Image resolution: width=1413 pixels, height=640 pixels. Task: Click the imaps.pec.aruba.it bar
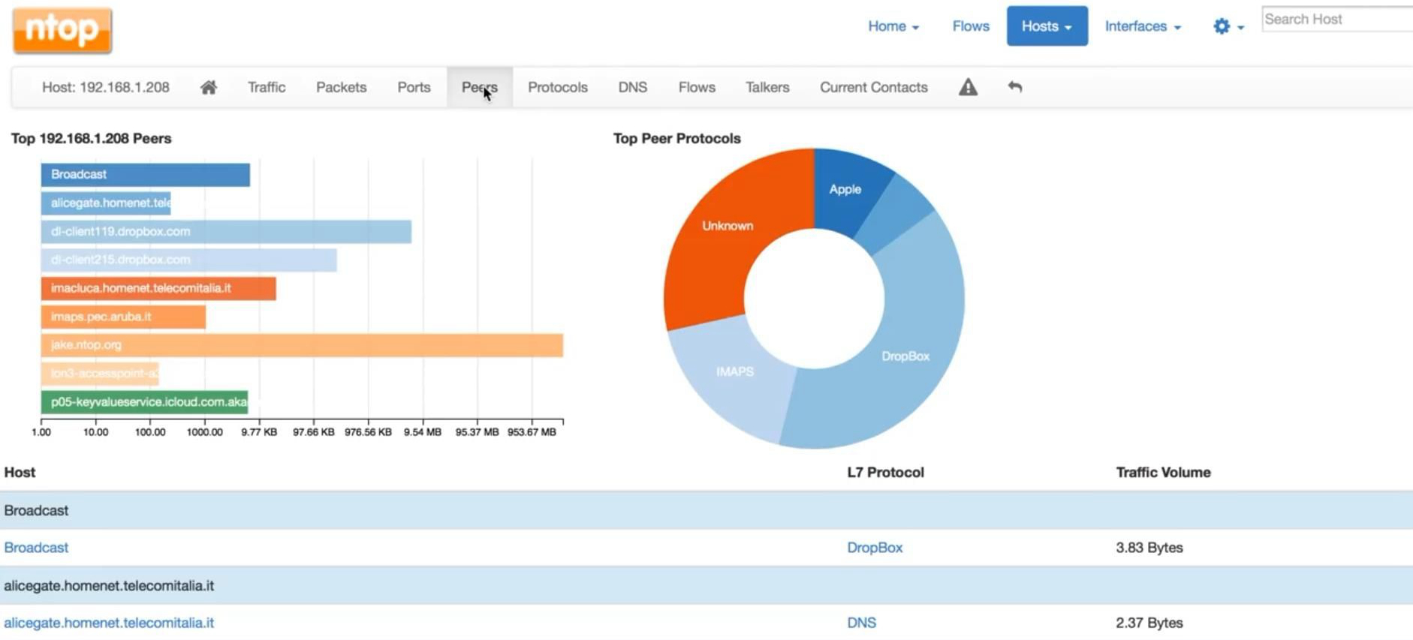point(123,317)
